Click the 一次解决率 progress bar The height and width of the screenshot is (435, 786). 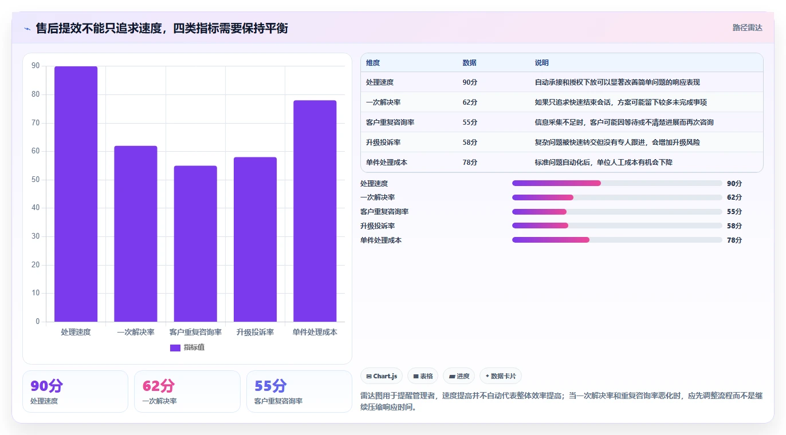[x=617, y=197]
